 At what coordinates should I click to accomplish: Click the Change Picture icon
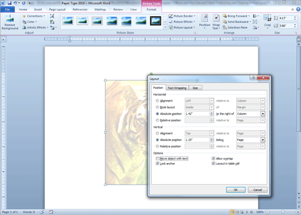pos(52,22)
